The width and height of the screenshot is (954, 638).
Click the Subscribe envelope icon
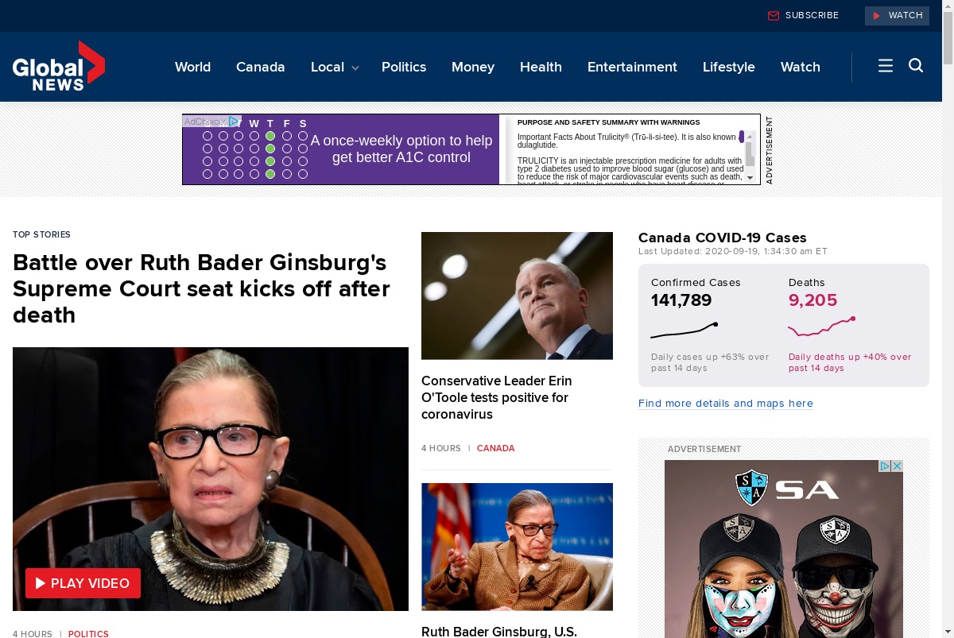(774, 16)
